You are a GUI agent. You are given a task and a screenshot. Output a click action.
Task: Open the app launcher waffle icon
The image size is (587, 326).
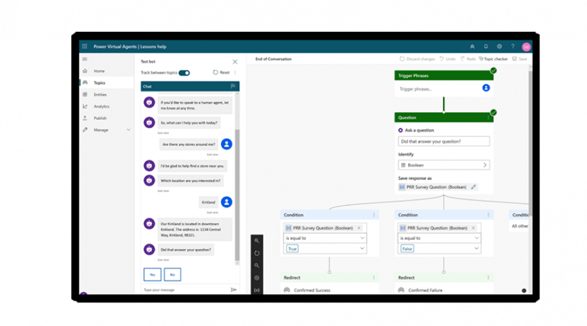tap(84, 46)
